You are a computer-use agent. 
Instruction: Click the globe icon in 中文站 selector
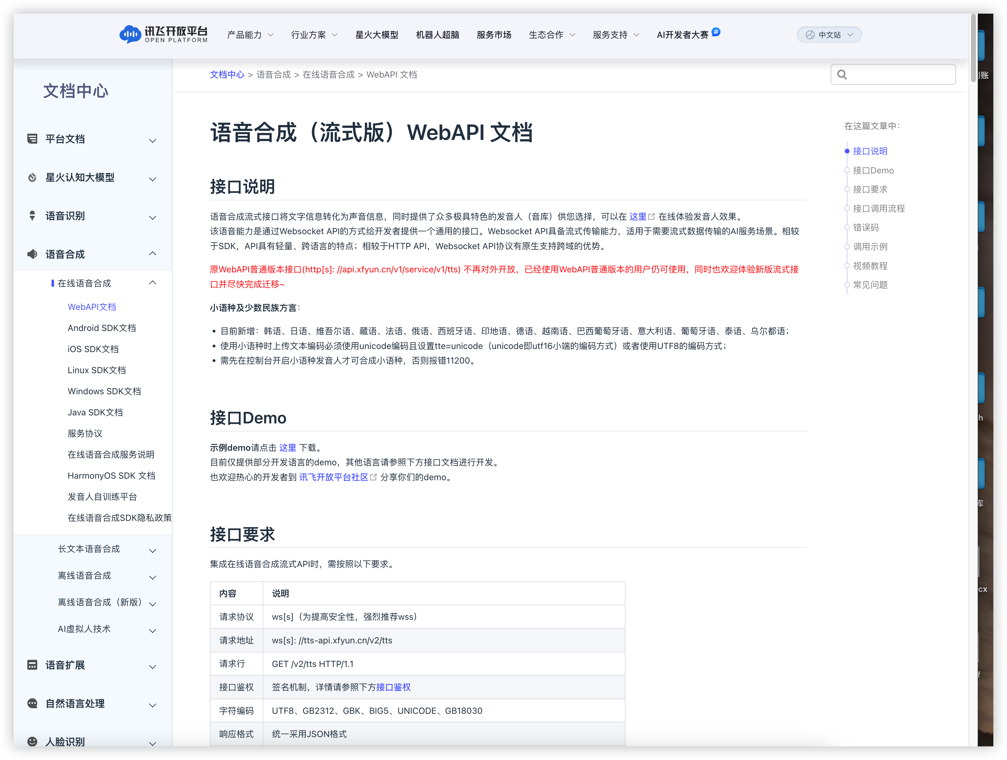810,35
